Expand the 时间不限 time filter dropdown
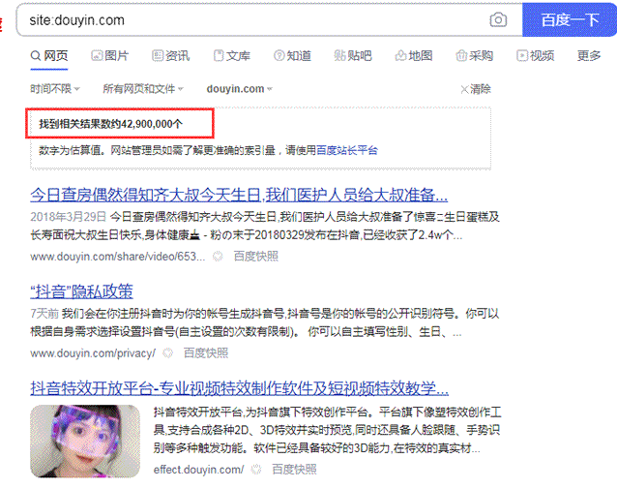This screenshot has width=617, height=489. 53,89
